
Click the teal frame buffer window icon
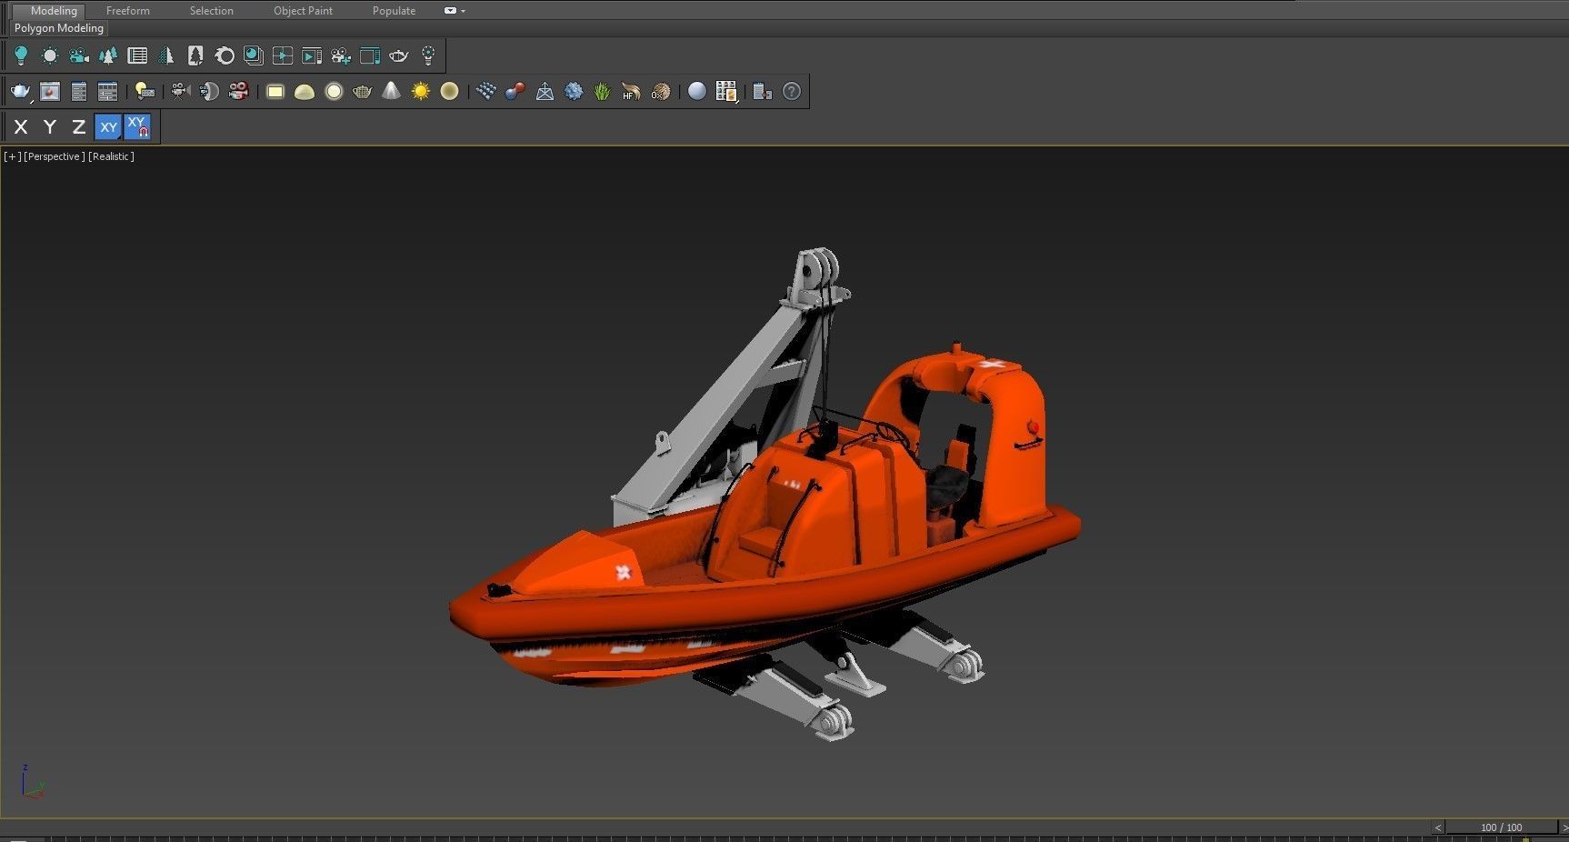(x=370, y=55)
